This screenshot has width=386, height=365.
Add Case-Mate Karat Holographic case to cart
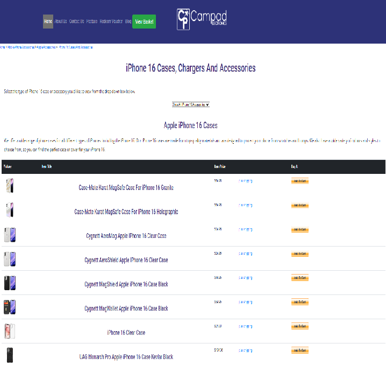(x=300, y=205)
